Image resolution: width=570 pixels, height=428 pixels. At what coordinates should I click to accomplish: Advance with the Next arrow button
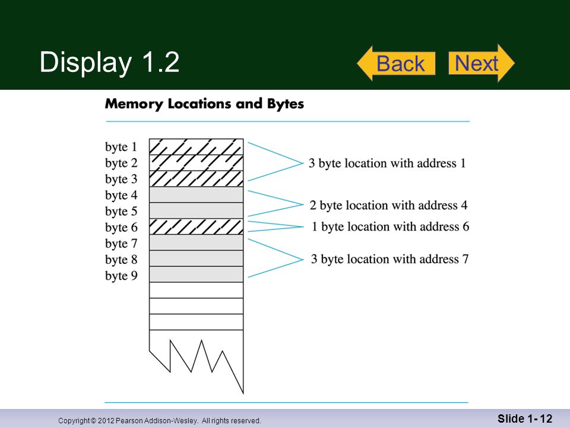(x=482, y=63)
